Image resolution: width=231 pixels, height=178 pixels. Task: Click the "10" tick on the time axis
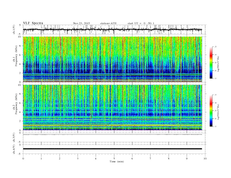coord(205,159)
